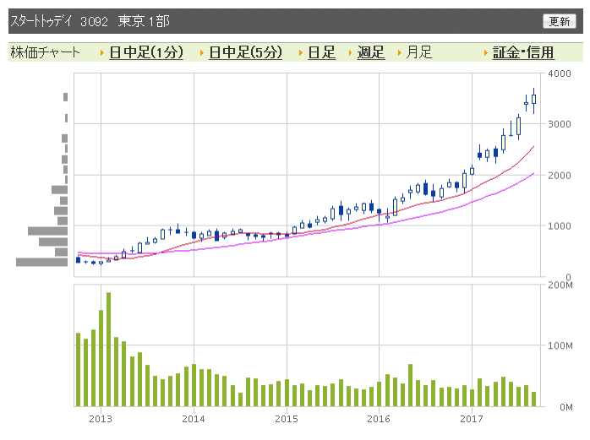Click the スタートトゥデイ 3092 東京1部 title
This screenshot has height=440, width=590.
(90, 21)
